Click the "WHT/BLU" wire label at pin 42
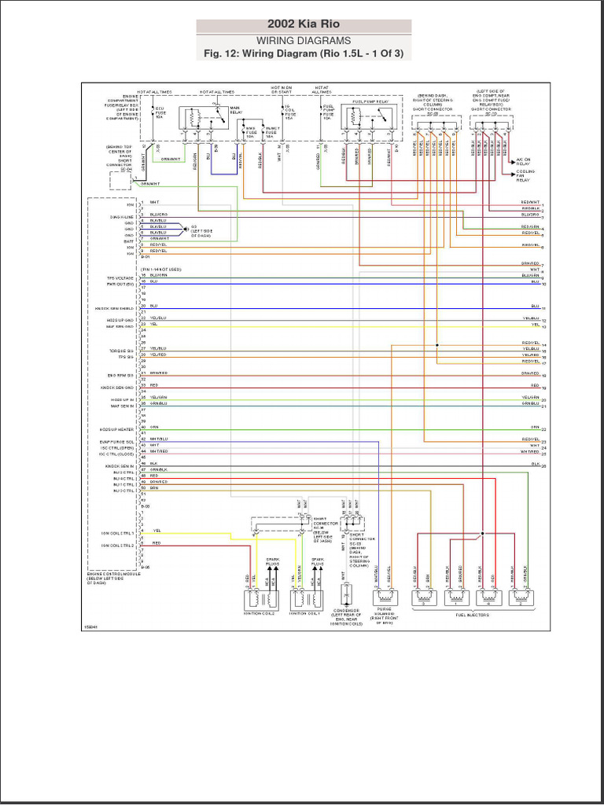The image size is (604, 805). (x=159, y=439)
